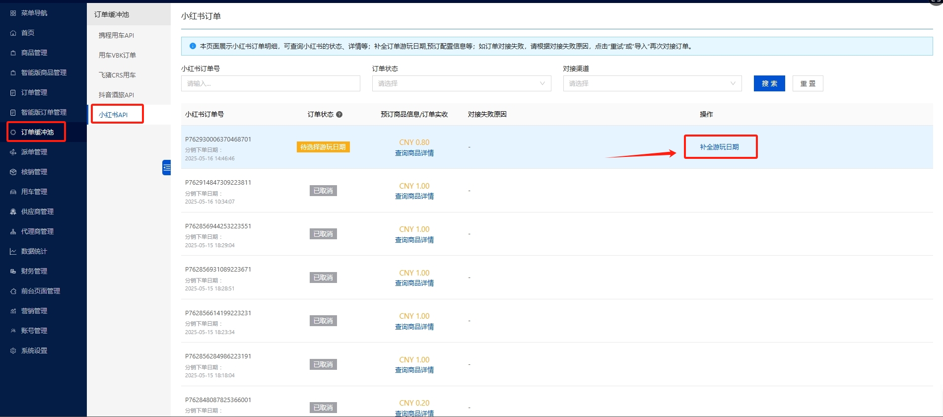This screenshot has height=417, width=943.
Task: Click the 对接失败原因 column header
Action: [x=487, y=114]
